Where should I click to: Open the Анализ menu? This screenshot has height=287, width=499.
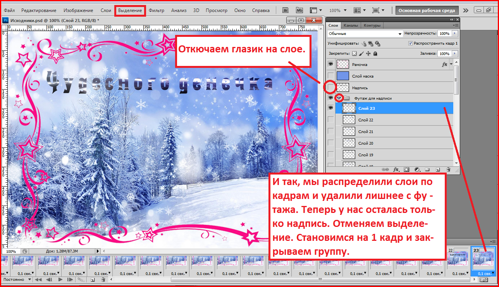[x=179, y=10]
